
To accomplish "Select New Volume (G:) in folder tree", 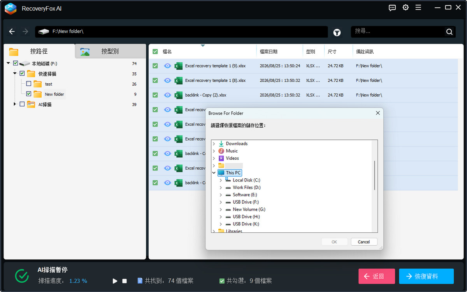I will tap(249, 209).
